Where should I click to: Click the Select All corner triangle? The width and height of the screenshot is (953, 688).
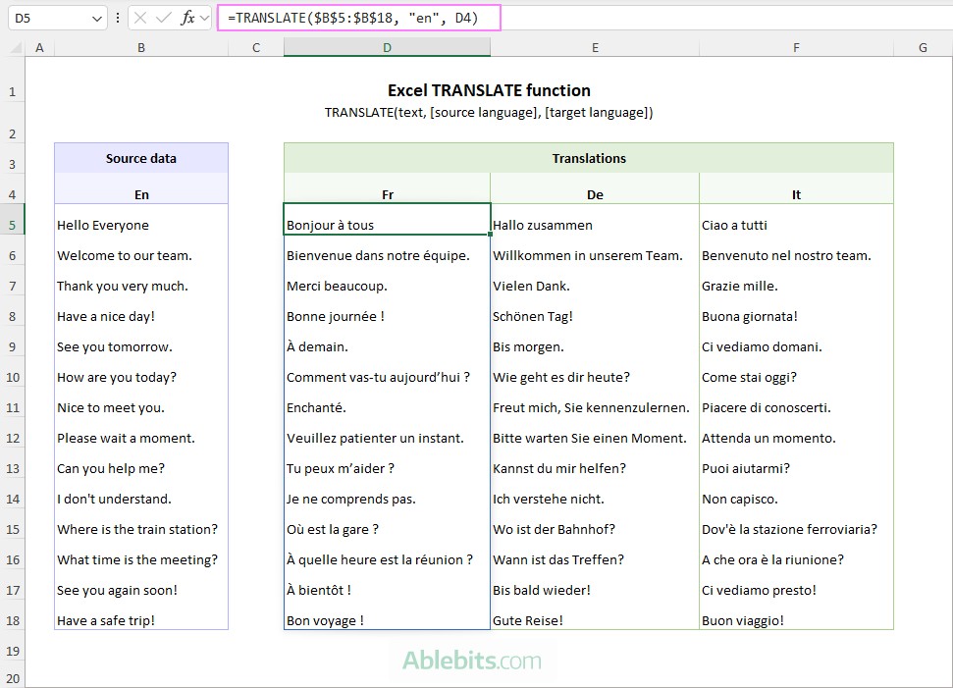16,47
